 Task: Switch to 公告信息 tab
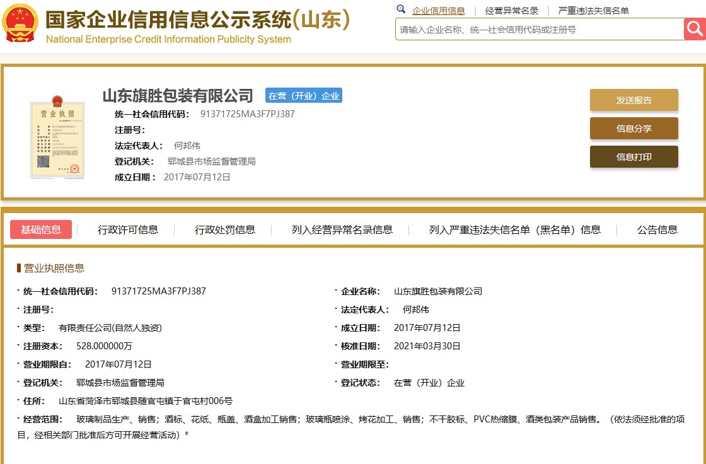pos(657,229)
